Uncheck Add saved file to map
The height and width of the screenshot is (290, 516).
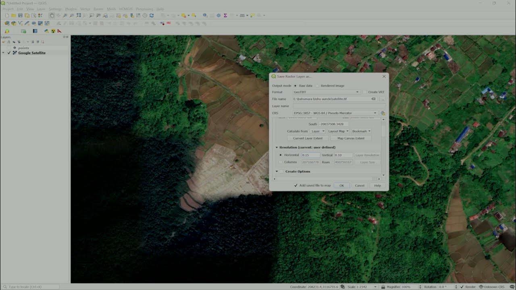coord(296,186)
